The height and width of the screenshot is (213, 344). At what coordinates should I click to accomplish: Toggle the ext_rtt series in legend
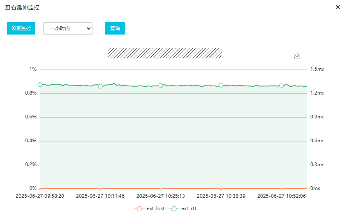coord(184,208)
